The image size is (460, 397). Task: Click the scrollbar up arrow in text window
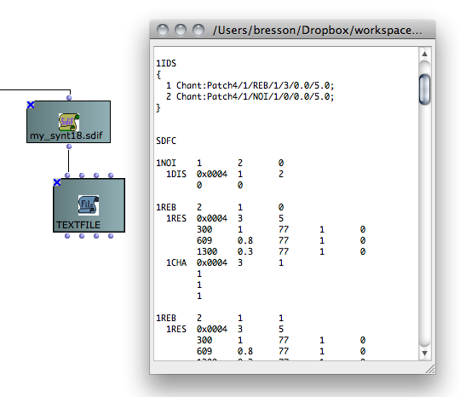[x=424, y=54]
